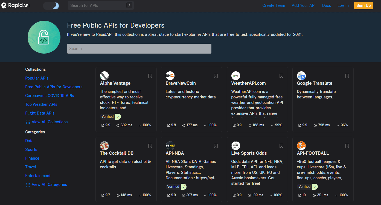Click the BraveNewCoin logo icon
Screen dimensions: 381x205
coord(170,76)
